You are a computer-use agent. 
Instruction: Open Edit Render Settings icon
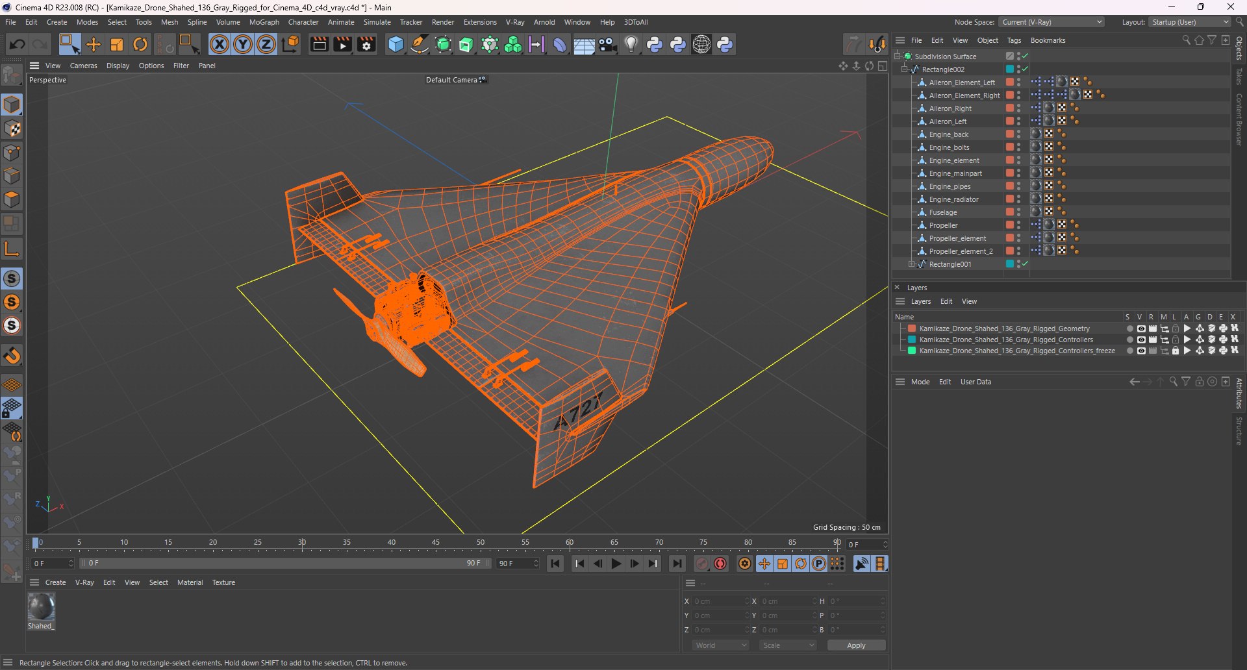367,44
